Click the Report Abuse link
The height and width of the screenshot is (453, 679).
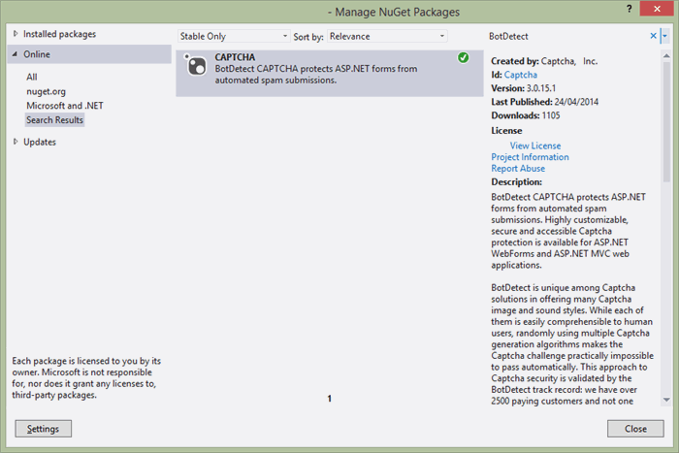click(x=518, y=169)
